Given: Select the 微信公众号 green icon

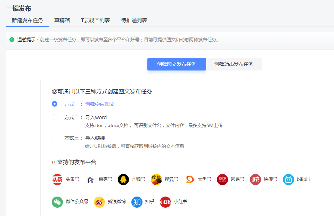Looking at the screenshot, I should point(57,202).
